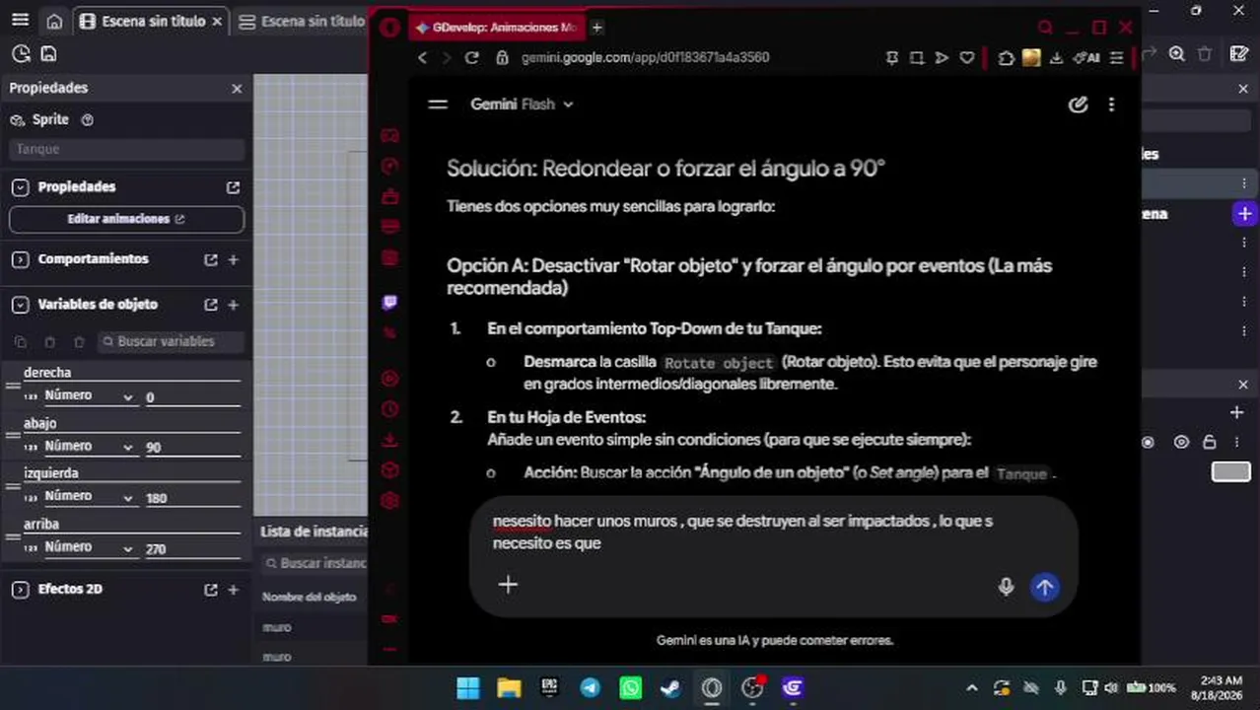Toggle layer visibility eye icon
Viewport: 1260px width, 710px height.
(1181, 442)
